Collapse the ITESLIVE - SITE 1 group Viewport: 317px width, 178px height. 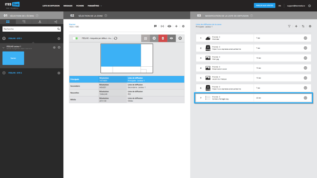[x=4, y=38]
